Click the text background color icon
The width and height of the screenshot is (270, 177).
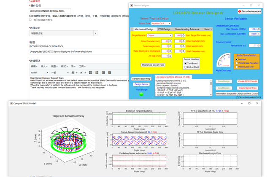pyautogui.click(x=73, y=72)
